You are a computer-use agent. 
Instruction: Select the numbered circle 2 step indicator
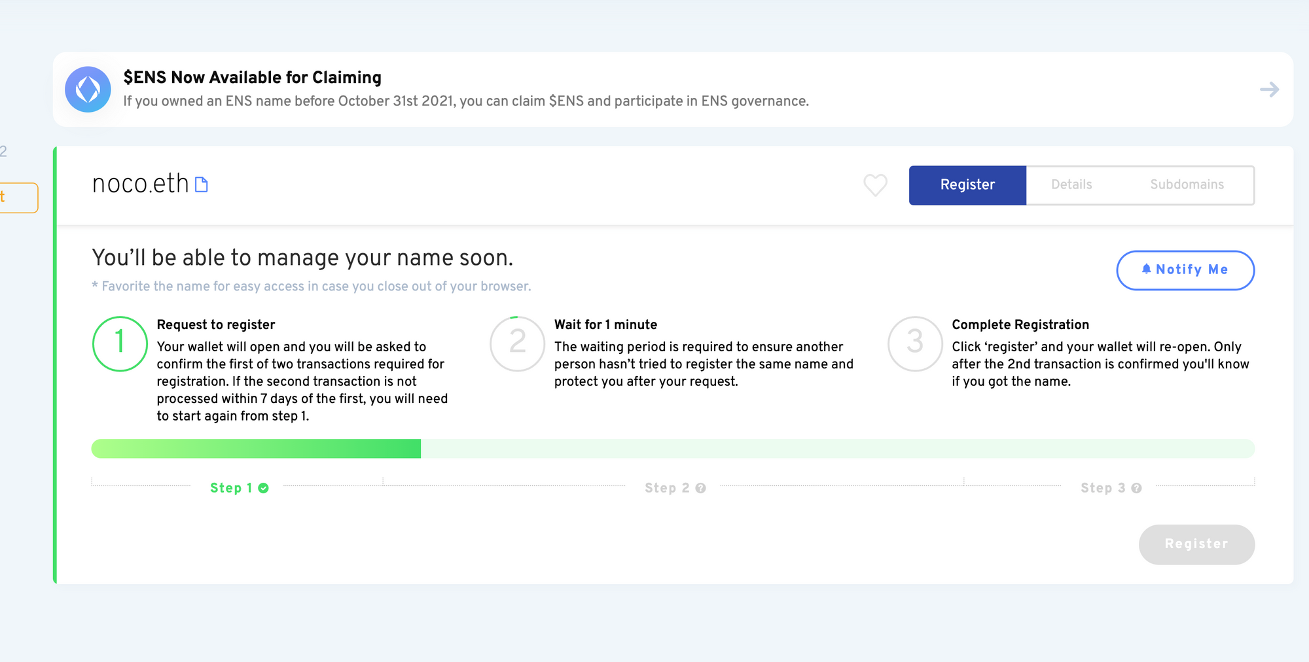pos(517,343)
